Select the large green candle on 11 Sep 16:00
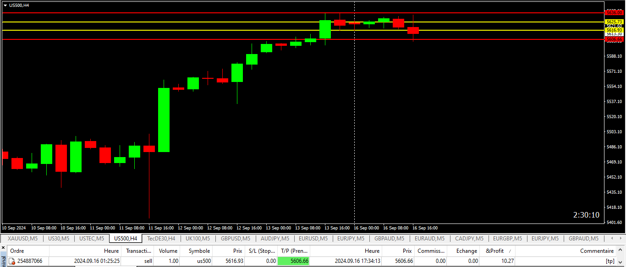This screenshot has width=626, height=267. (164, 120)
